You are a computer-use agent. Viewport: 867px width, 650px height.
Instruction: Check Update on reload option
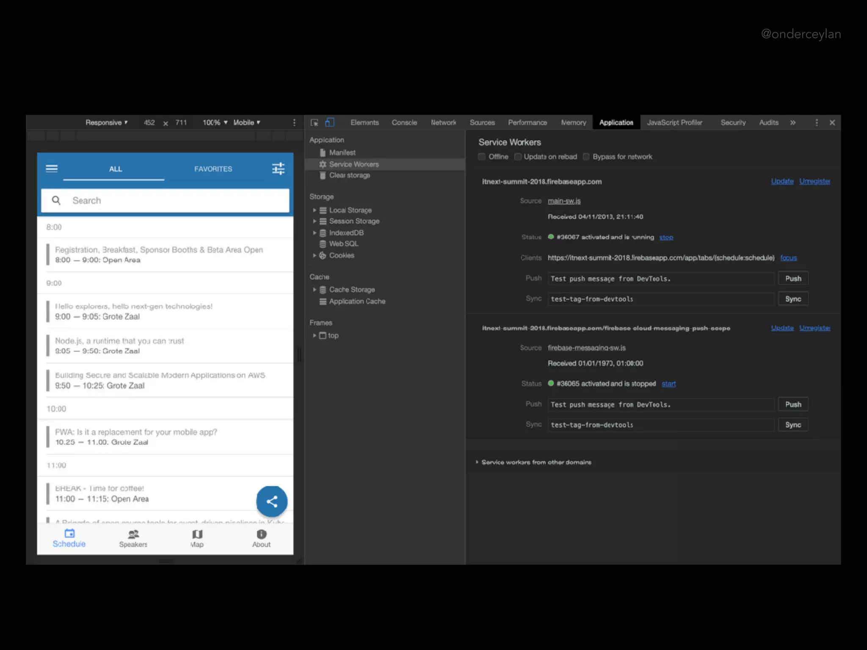pyautogui.click(x=518, y=157)
